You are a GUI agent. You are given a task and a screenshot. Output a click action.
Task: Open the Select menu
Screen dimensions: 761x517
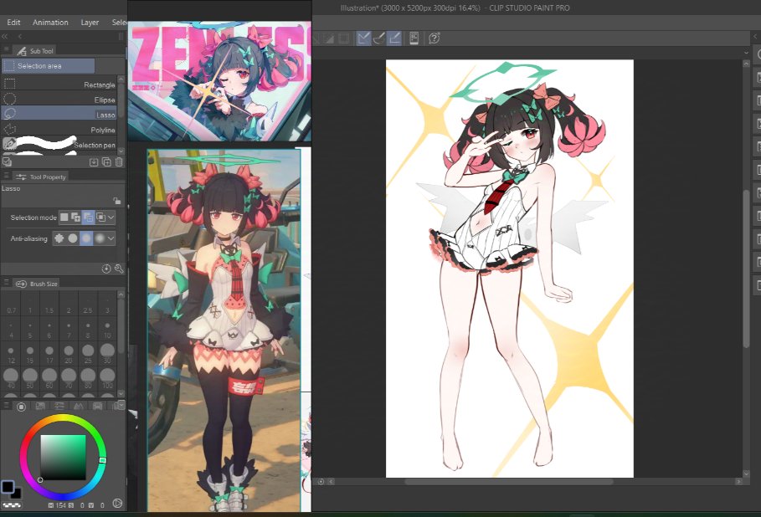point(119,23)
